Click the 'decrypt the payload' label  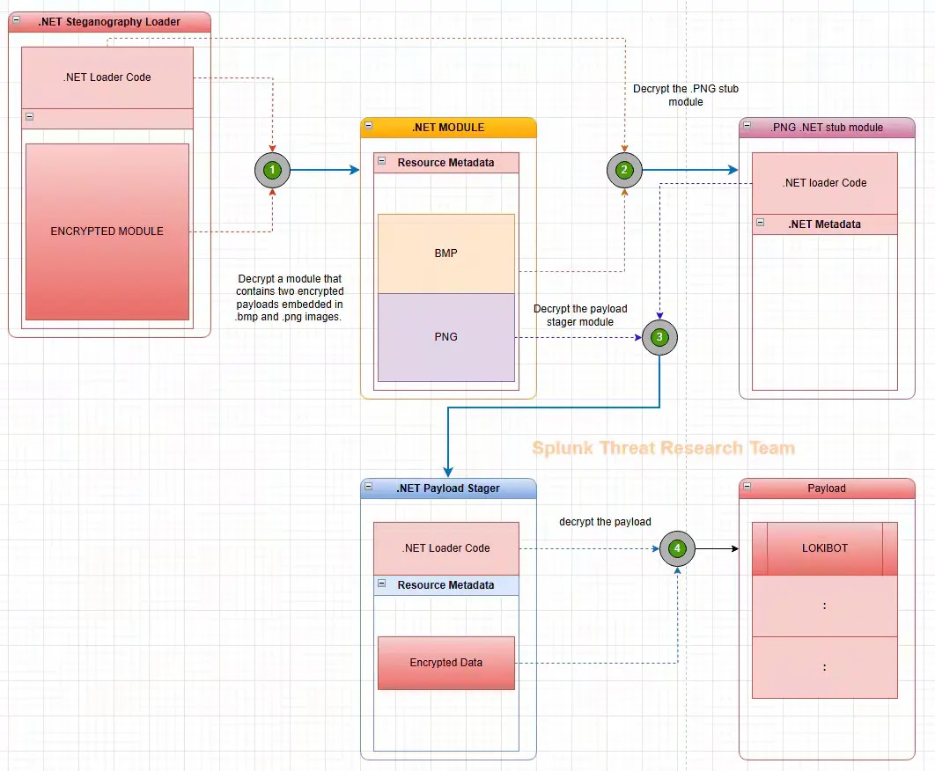[604, 522]
